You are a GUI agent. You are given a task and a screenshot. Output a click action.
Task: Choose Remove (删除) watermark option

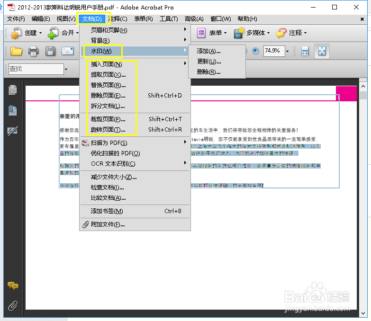click(x=217, y=72)
